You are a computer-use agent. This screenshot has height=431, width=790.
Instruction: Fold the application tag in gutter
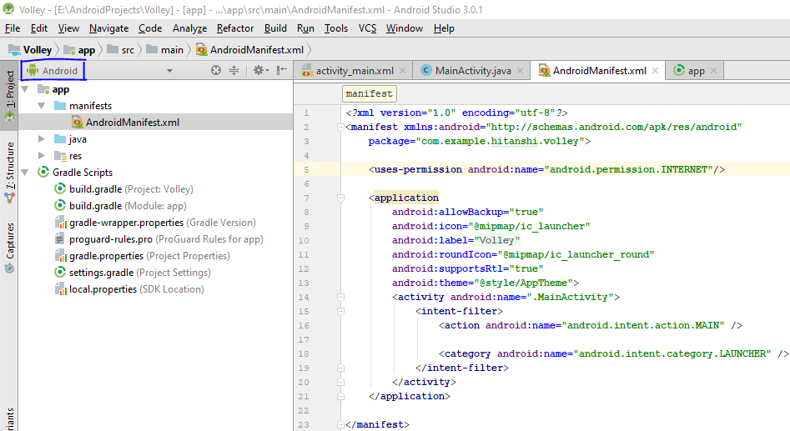click(x=340, y=198)
